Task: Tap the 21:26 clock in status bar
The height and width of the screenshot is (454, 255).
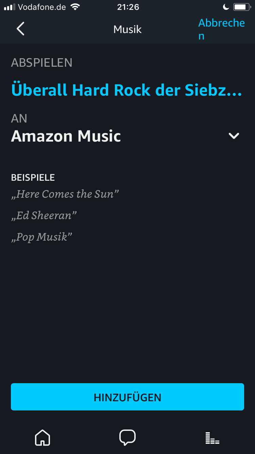Action: coord(128,7)
